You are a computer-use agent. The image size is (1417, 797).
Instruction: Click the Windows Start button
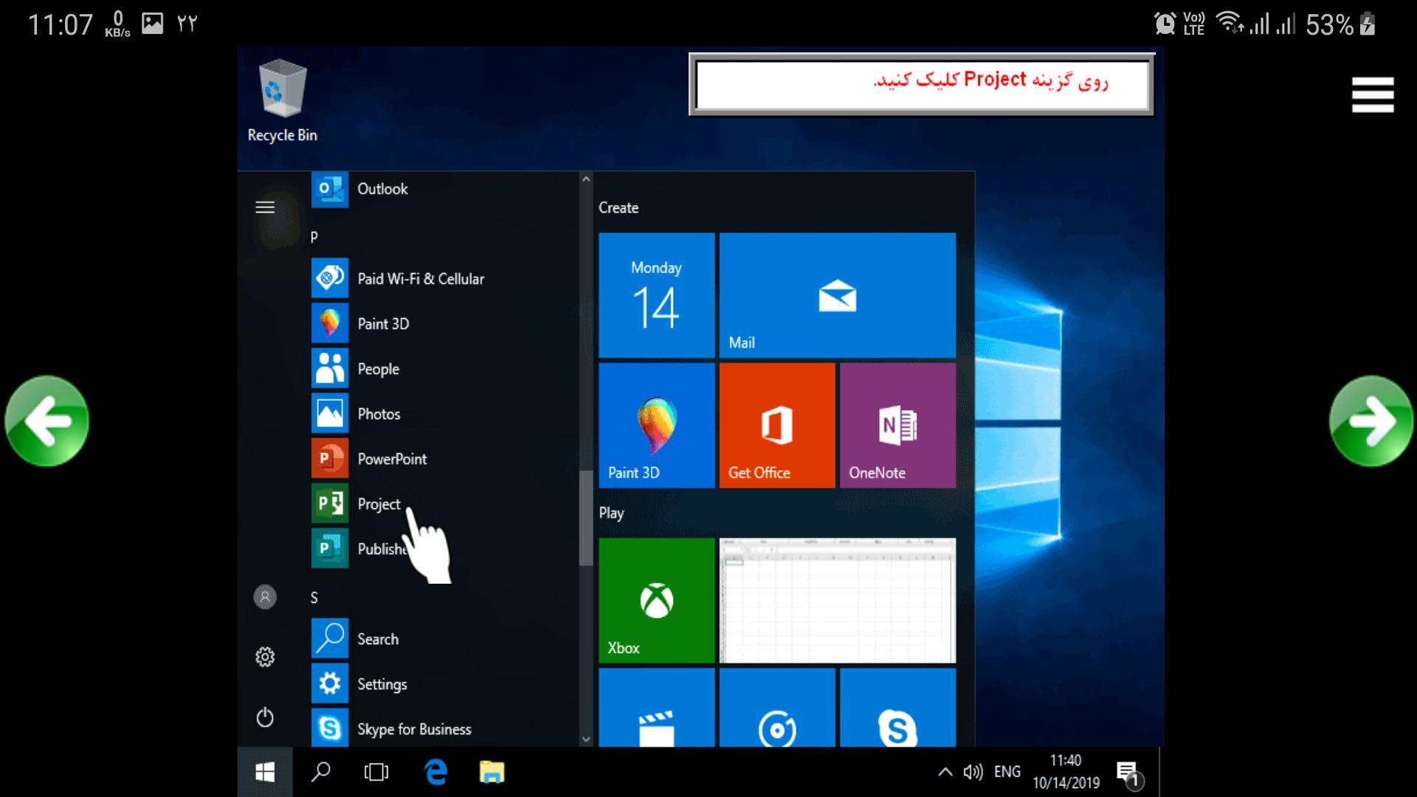pyautogui.click(x=265, y=772)
